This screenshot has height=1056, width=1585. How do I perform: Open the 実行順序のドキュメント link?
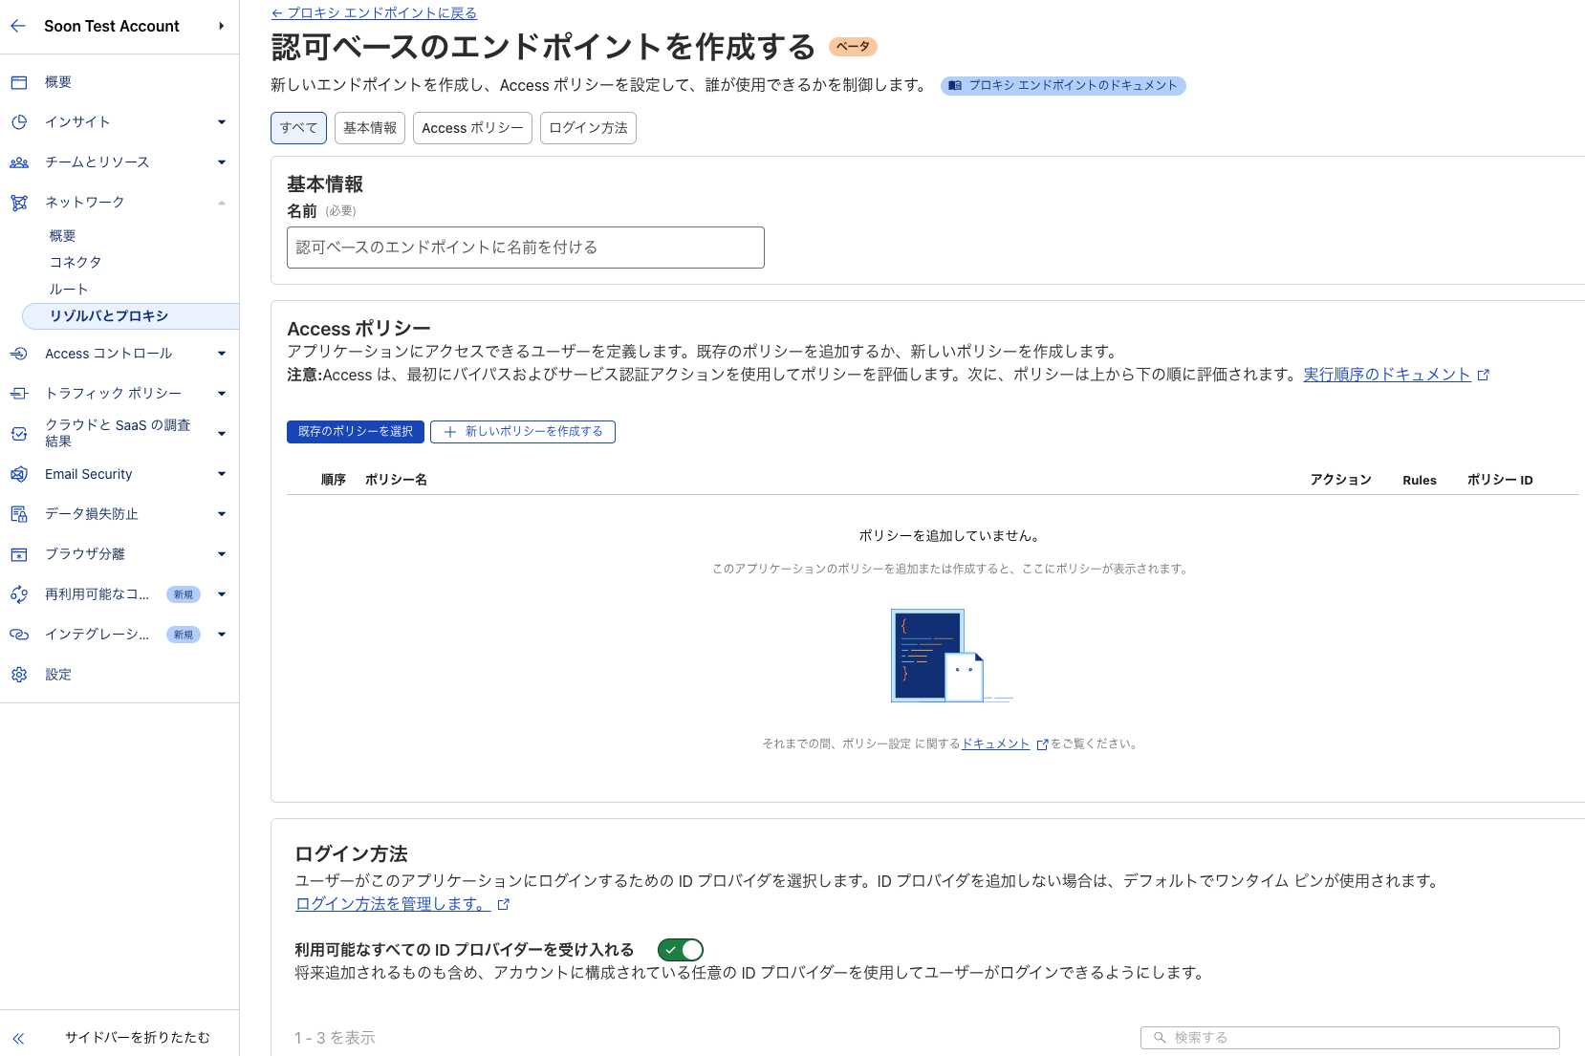(1388, 375)
